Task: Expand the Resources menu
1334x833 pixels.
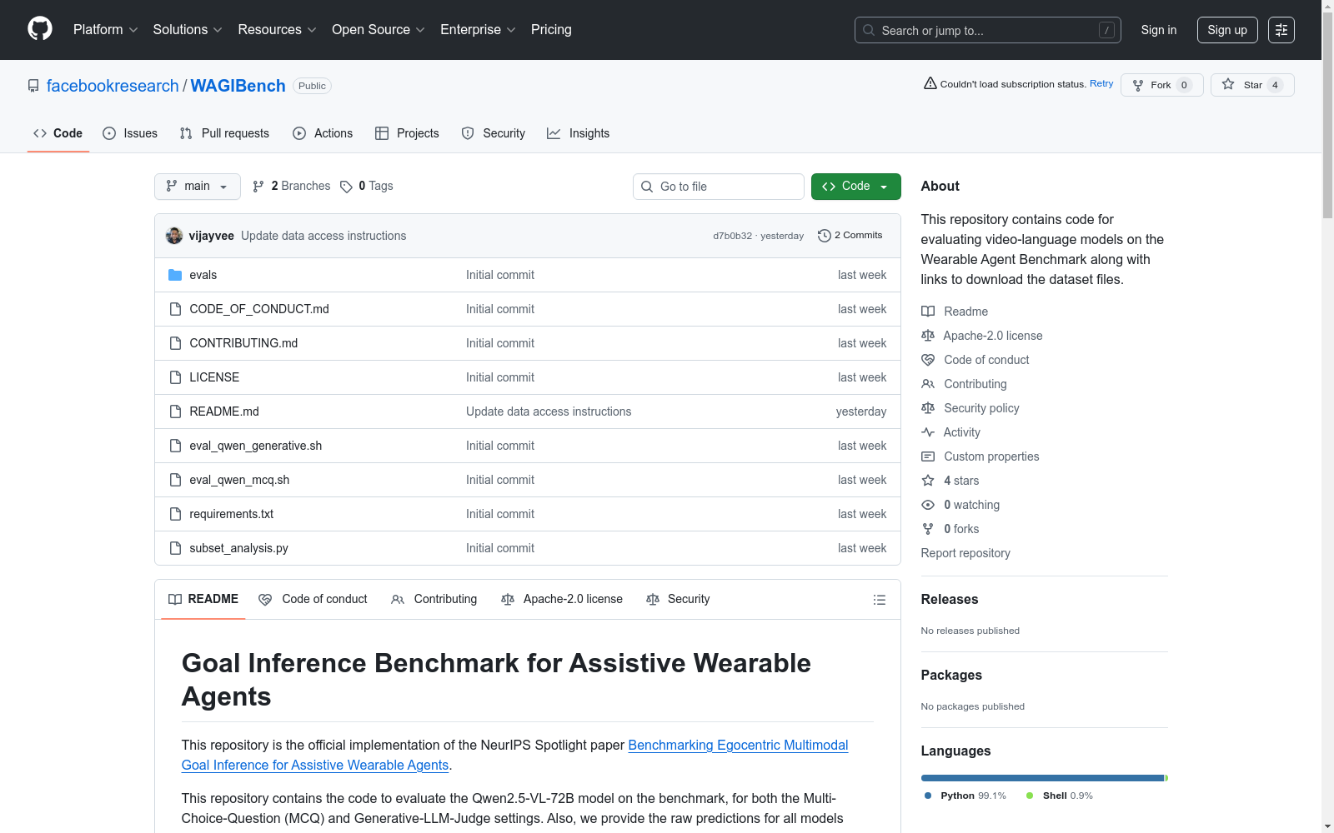Action: pyautogui.click(x=277, y=30)
